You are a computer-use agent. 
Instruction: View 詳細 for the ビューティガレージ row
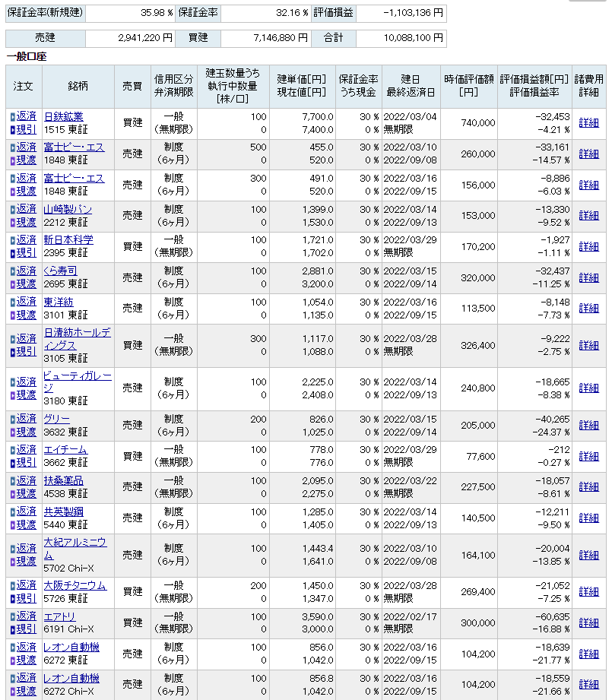[588, 388]
